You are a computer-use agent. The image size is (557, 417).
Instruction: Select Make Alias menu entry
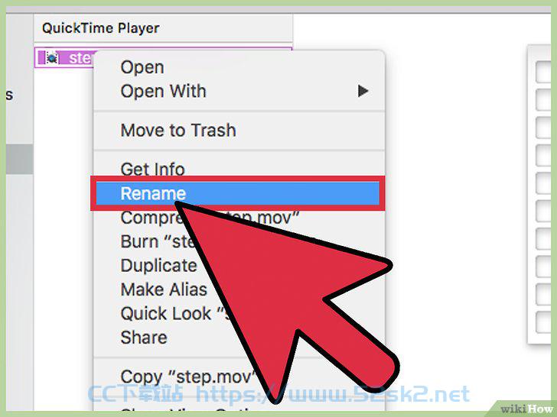point(164,289)
